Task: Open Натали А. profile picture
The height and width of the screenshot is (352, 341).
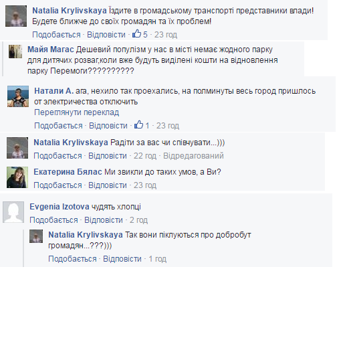Action: (18, 96)
